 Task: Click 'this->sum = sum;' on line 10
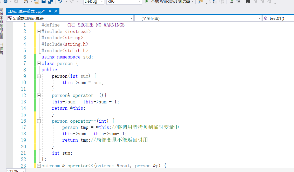tap(83, 83)
